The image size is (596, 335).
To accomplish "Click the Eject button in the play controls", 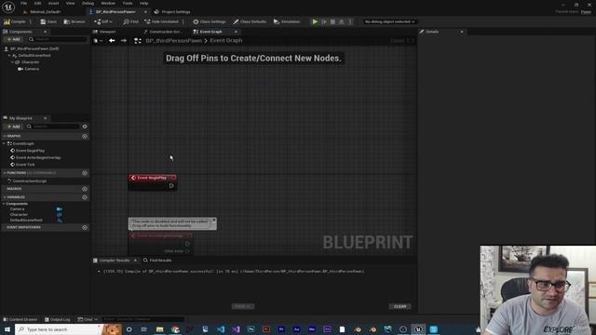I will tap(342, 21).
